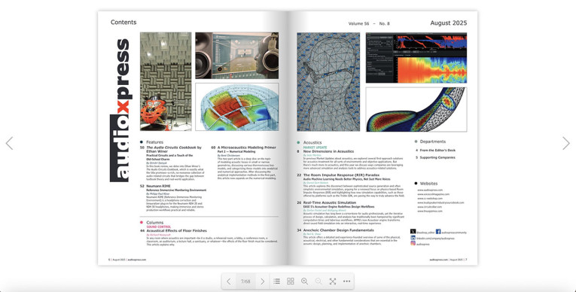Zoom in with the magnifier plus icon

point(304,281)
